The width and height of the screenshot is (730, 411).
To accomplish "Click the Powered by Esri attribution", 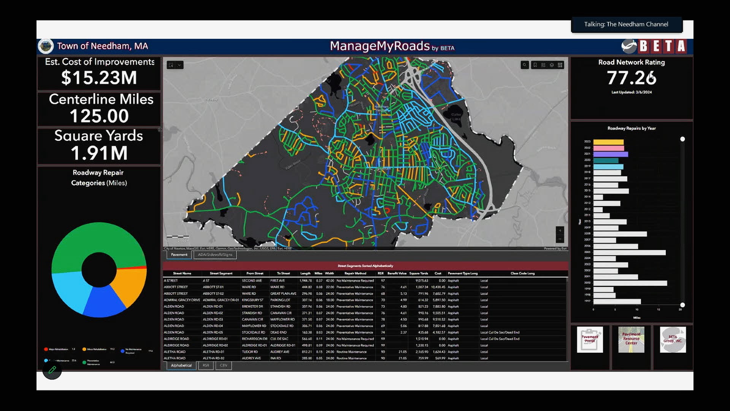I will [x=555, y=249].
